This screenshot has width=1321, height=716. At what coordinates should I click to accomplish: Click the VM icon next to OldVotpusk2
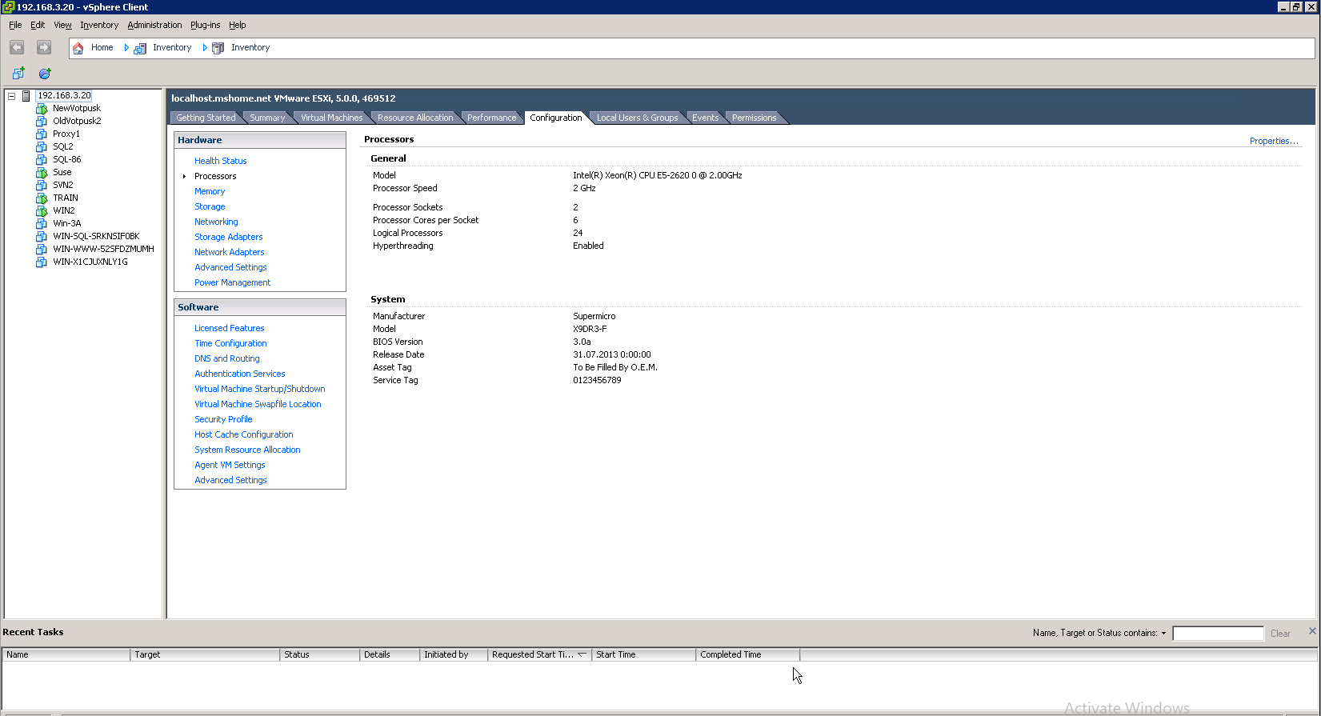[42, 122]
